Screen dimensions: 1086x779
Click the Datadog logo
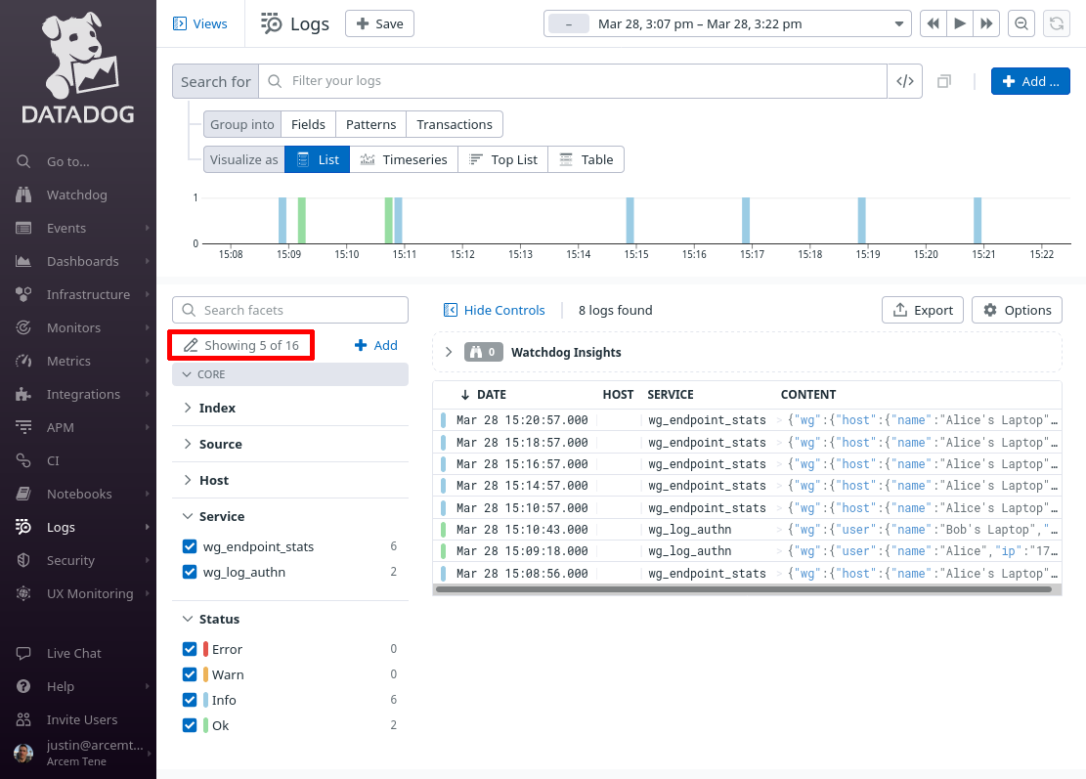[78, 67]
